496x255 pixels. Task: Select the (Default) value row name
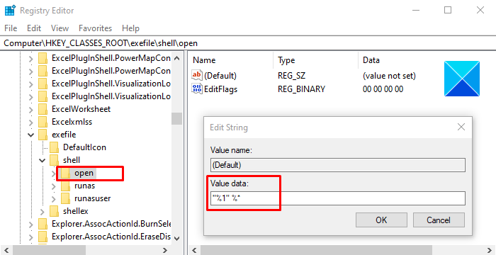click(x=220, y=76)
